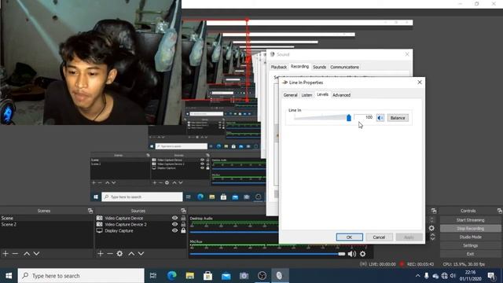Click the Task View taskbar icon
This screenshot has height=283, width=503.
point(153,276)
